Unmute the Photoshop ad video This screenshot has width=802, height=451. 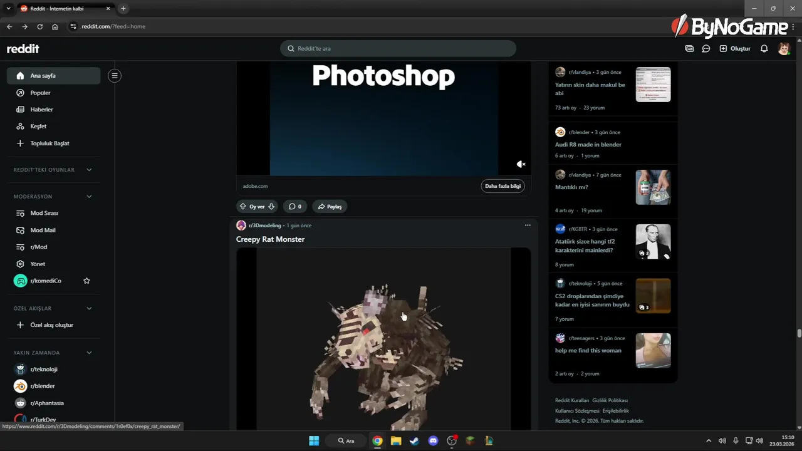(521, 164)
